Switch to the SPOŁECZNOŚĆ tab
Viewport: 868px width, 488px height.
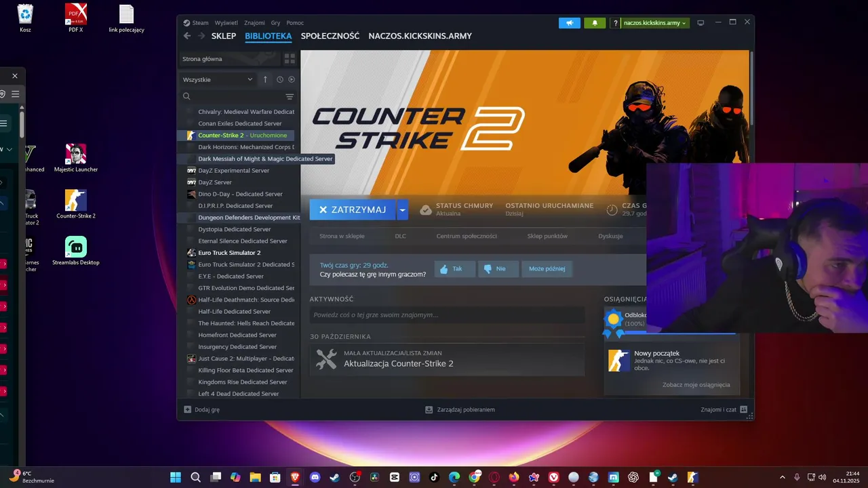tap(330, 36)
